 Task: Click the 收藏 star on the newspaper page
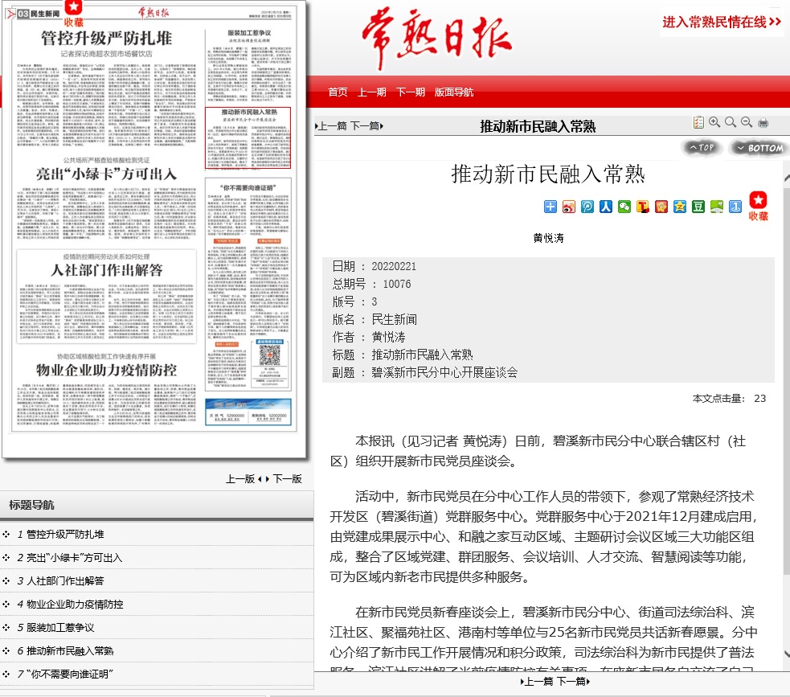(74, 14)
